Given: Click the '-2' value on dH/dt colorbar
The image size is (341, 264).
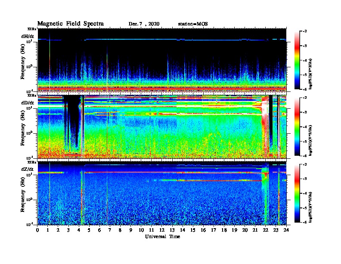Looking at the screenshot, I should (x=305, y=31).
